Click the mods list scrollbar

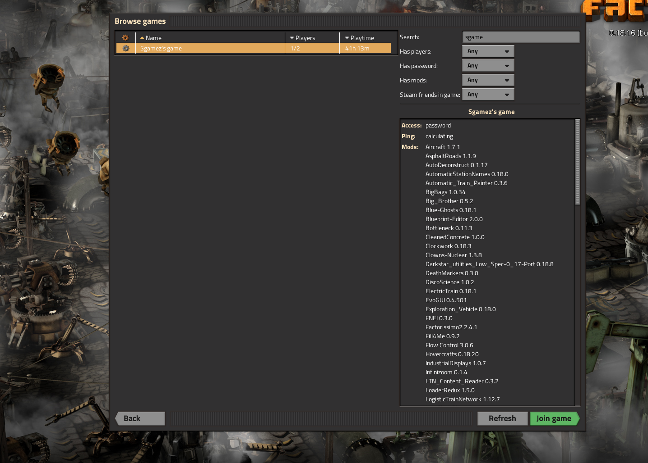click(x=578, y=162)
